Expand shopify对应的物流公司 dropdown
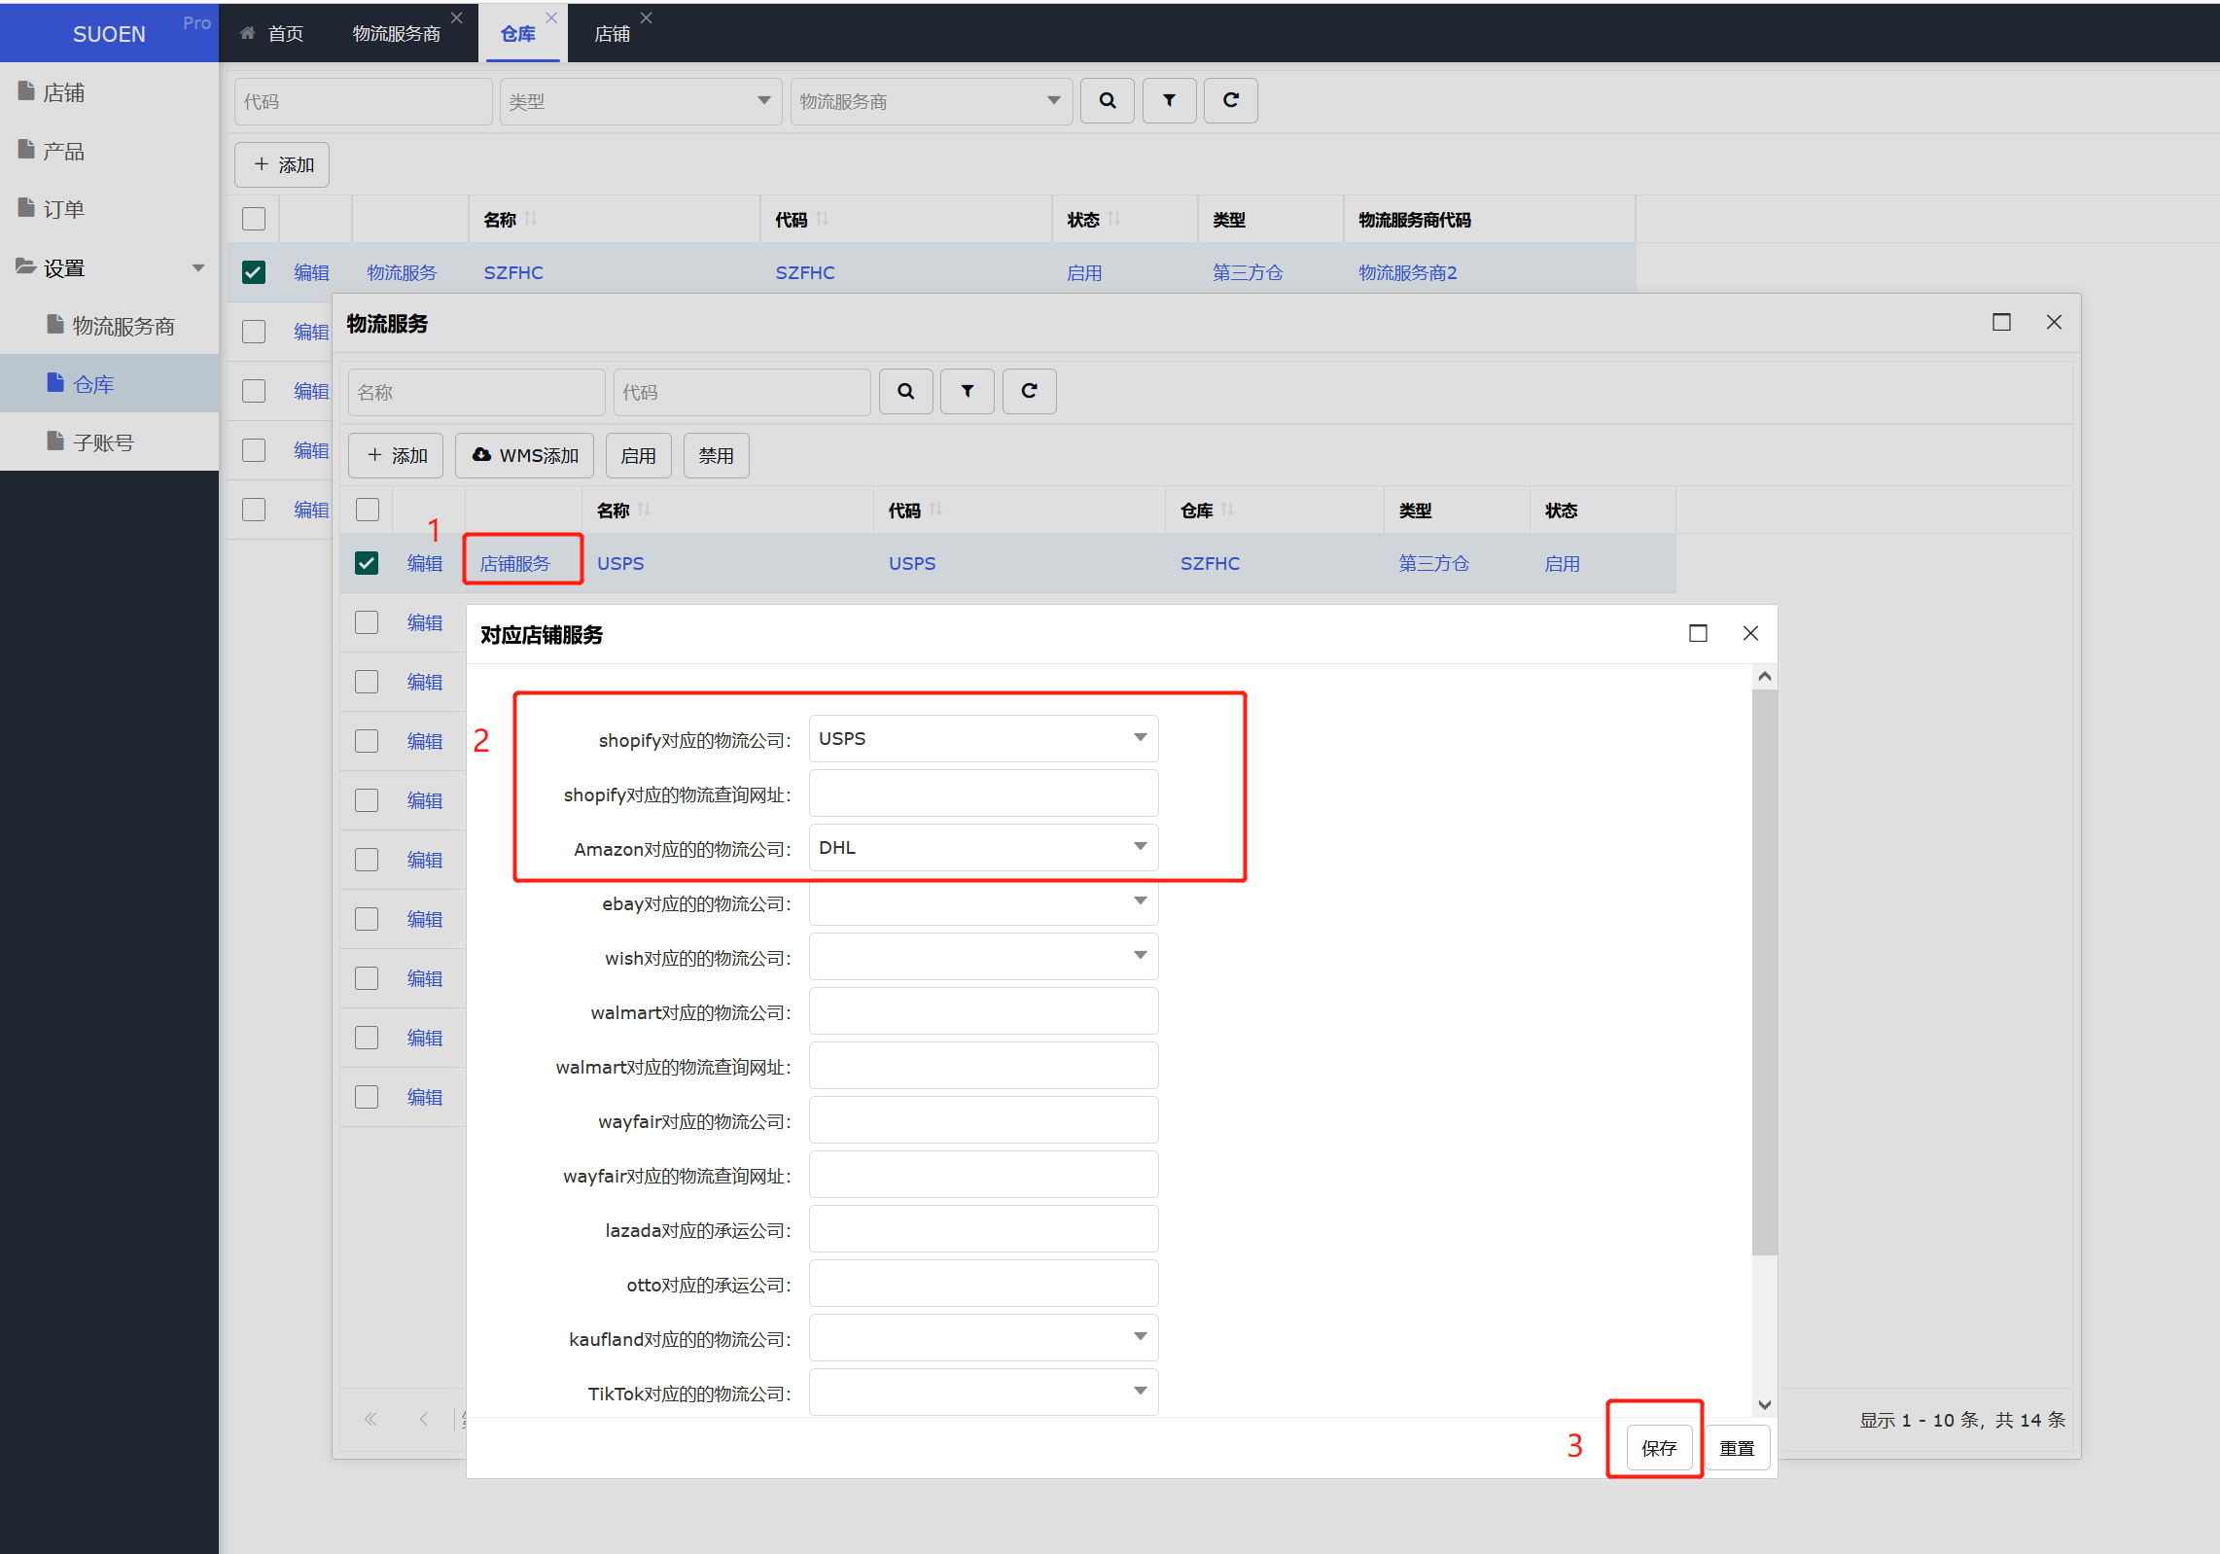The width and height of the screenshot is (2220, 1554). point(1142,737)
